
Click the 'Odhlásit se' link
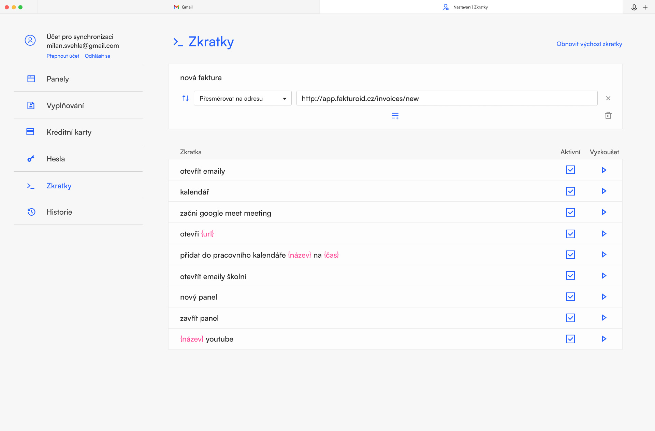coord(97,56)
